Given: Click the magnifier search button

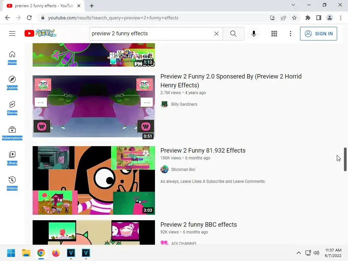Looking at the screenshot, I should pyautogui.click(x=233, y=34).
